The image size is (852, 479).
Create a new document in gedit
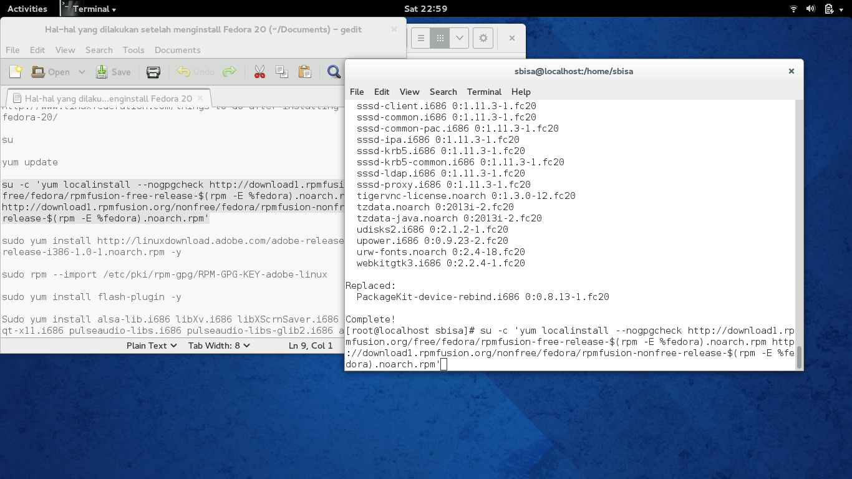pos(16,72)
